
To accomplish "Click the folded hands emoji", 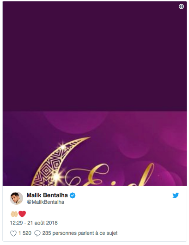I will pos(14,214).
